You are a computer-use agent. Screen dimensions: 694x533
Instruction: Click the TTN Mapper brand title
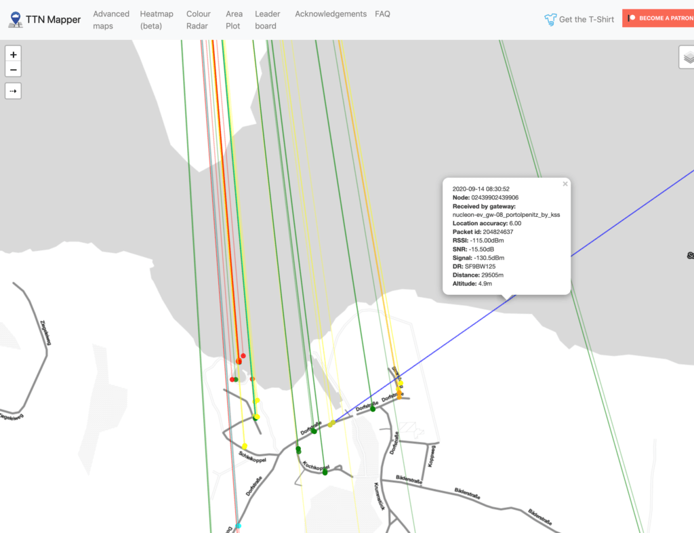[x=53, y=20]
